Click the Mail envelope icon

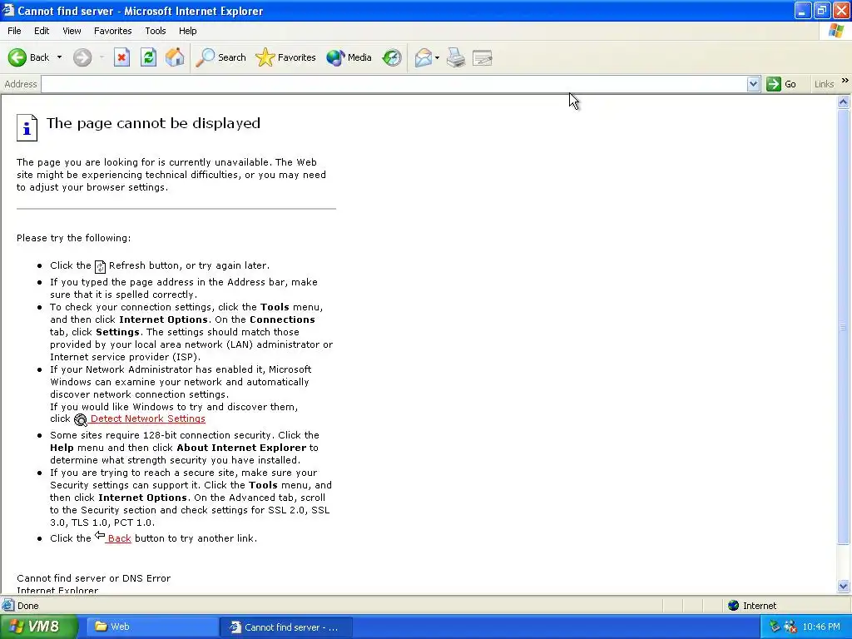(x=424, y=57)
